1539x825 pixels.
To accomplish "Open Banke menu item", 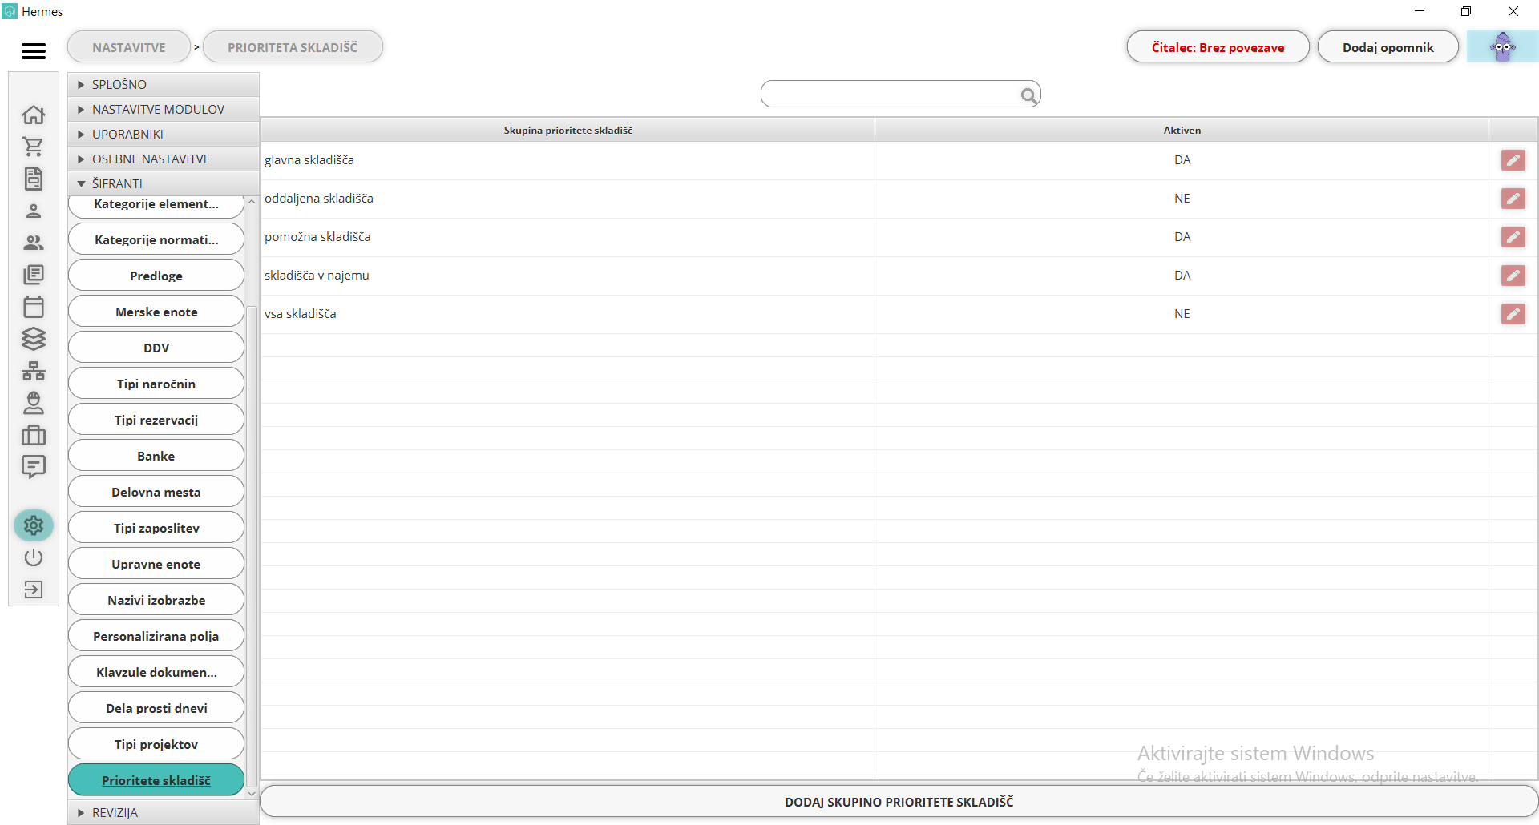I will pyautogui.click(x=156, y=456).
